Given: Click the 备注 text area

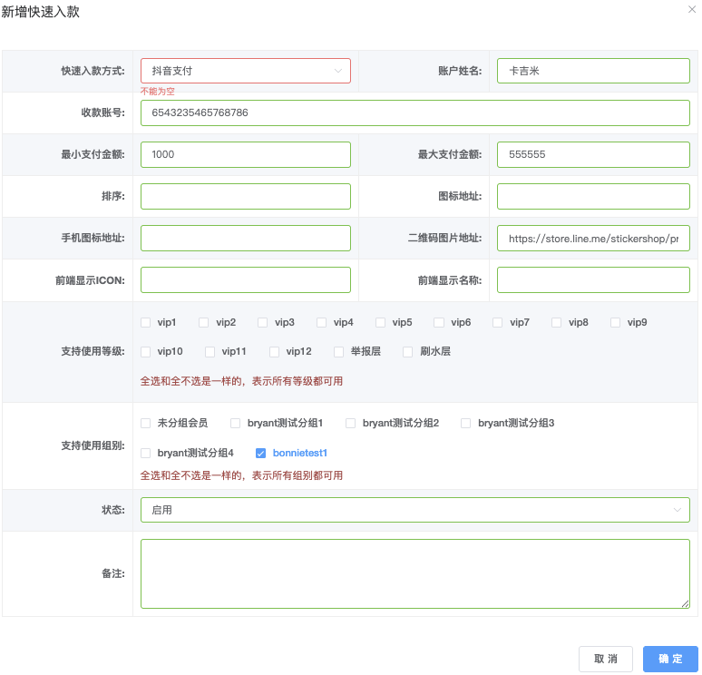Looking at the screenshot, I should (414, 573).
